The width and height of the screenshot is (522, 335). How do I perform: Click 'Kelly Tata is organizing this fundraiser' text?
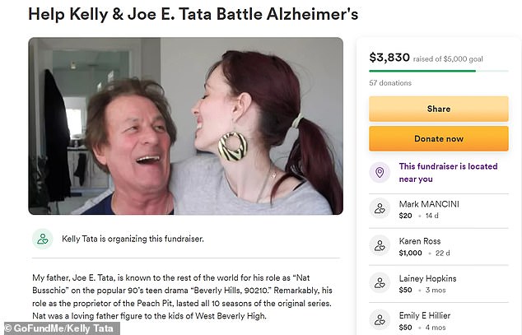pyautogui.click(x=133, y=239)
